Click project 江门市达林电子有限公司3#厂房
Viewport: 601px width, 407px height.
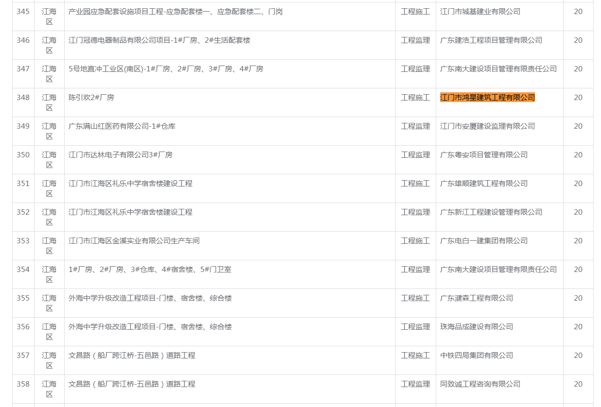(x=120, y=155)
